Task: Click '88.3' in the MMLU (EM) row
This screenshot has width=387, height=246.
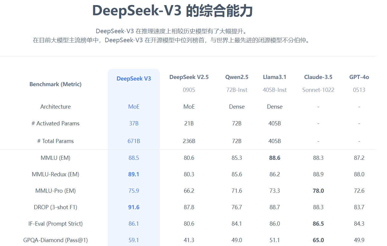Action: pos(318,158)
